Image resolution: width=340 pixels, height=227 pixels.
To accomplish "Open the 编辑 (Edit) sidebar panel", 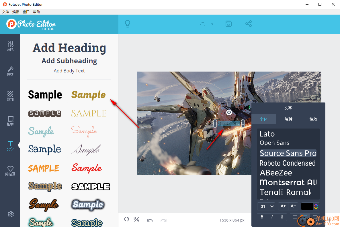I will pos(10,46).
